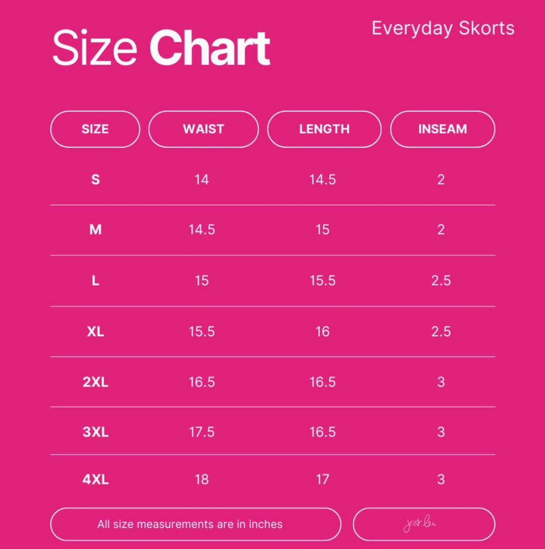Click the 17.5 waist value for 3XL

(x=201, y=432)
